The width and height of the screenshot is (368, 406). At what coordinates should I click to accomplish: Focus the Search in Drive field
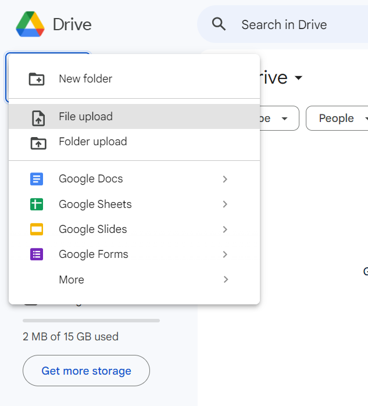283,24
